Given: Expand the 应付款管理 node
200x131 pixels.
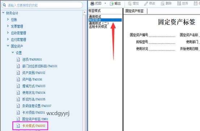Looking at the screenshot, I should click(8, 39).
